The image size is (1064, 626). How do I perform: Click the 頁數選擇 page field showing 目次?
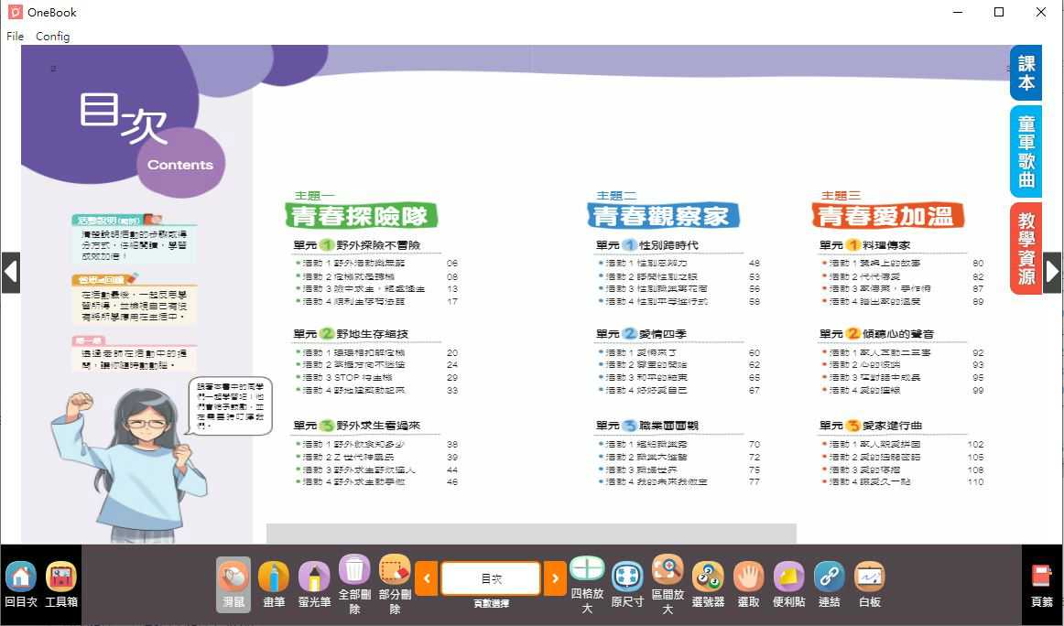[491, 578]
